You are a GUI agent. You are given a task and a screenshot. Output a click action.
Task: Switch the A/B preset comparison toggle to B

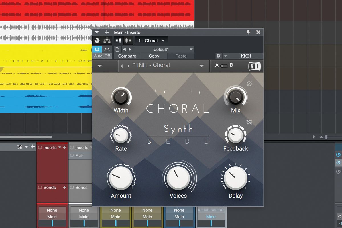[x=226, y=66]
